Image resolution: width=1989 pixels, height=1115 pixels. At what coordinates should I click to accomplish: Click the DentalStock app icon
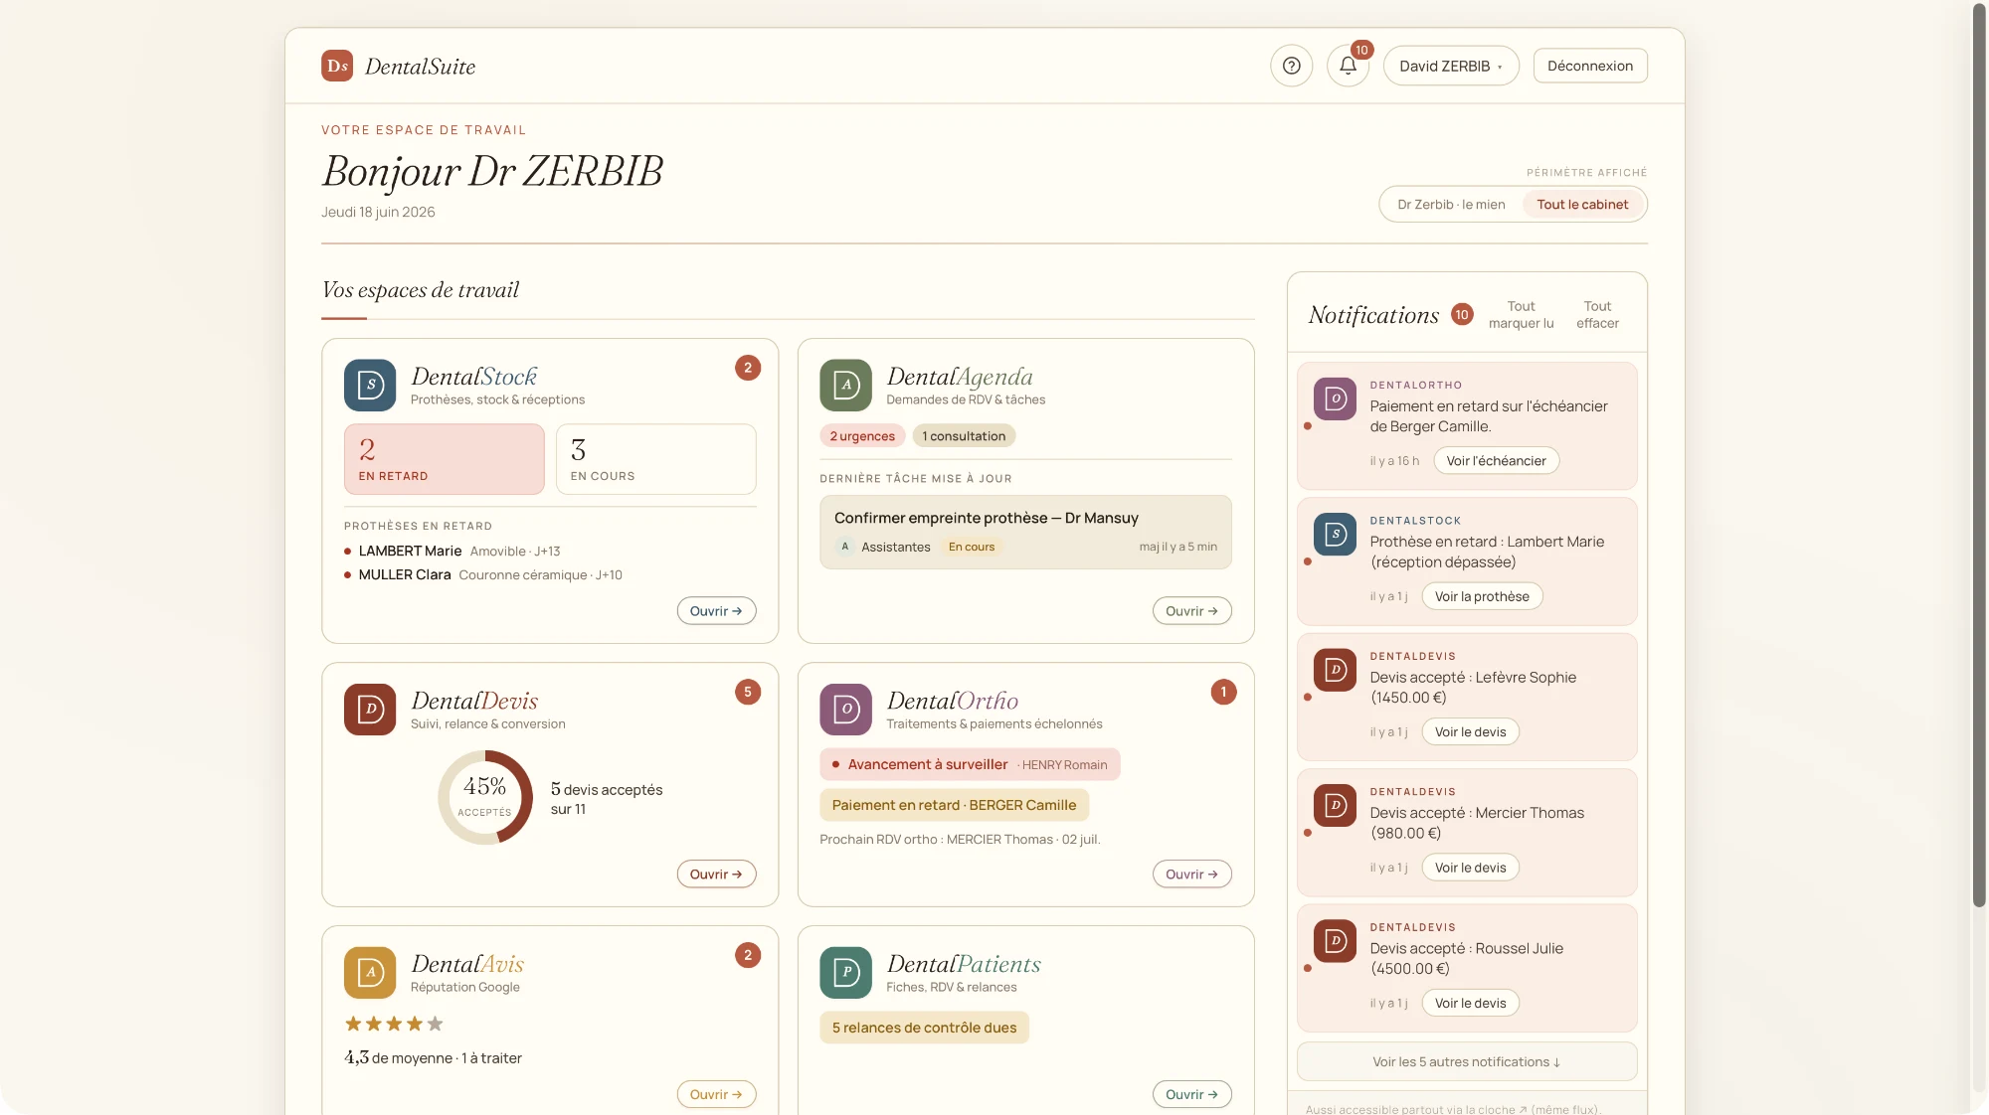(370, 386)
